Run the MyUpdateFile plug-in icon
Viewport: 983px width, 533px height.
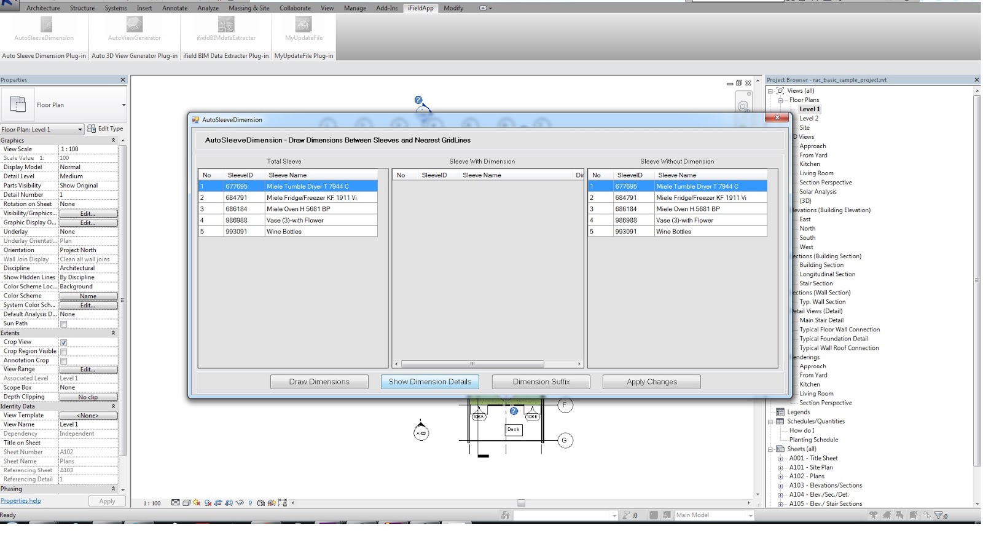304,25
